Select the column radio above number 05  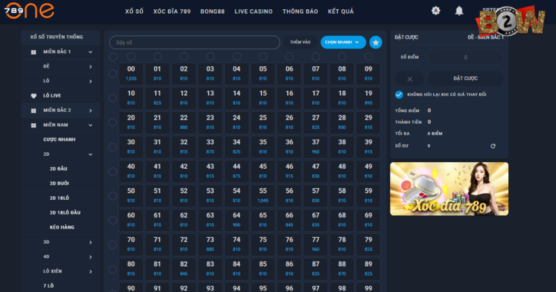[263, 56]
